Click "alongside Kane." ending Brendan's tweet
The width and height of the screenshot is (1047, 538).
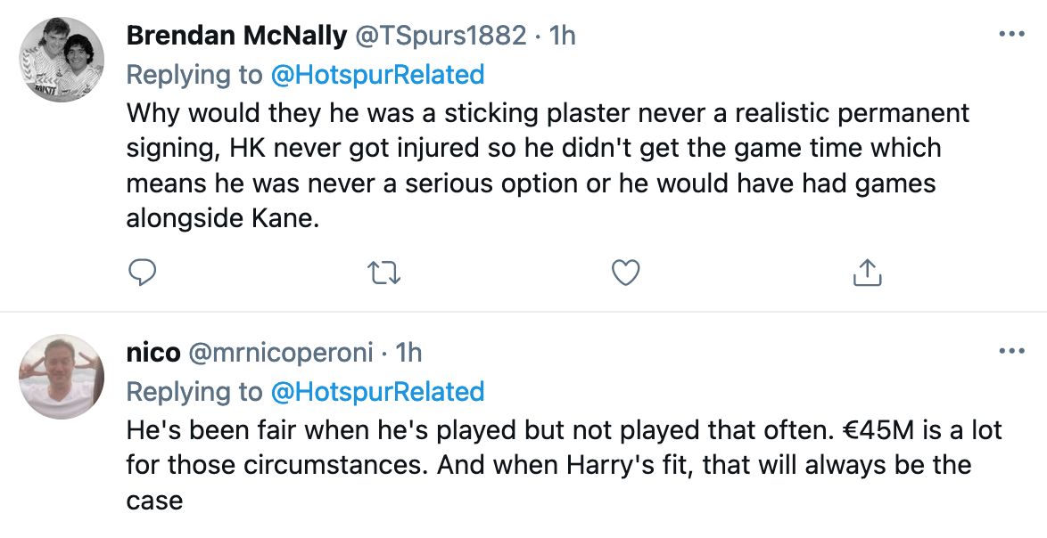(x=222, y=218)
